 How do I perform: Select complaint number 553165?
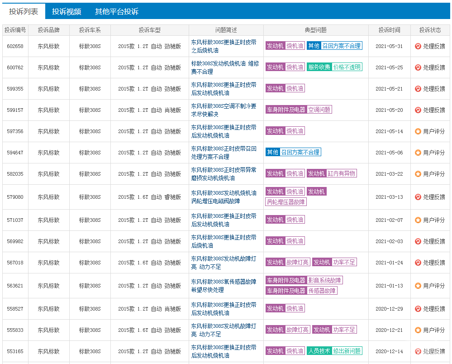pos(15,351)
